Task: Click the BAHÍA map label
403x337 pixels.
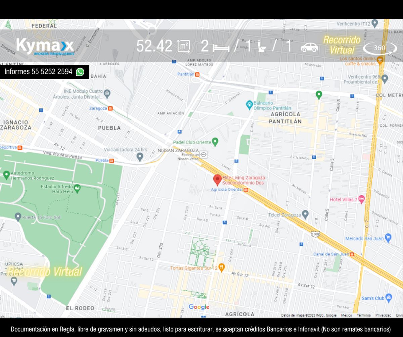Action: [98, 76]
